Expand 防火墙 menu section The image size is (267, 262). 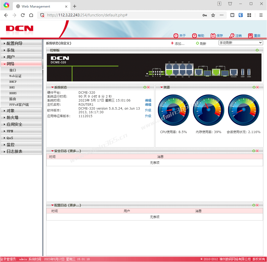click(x=21, y=117)
